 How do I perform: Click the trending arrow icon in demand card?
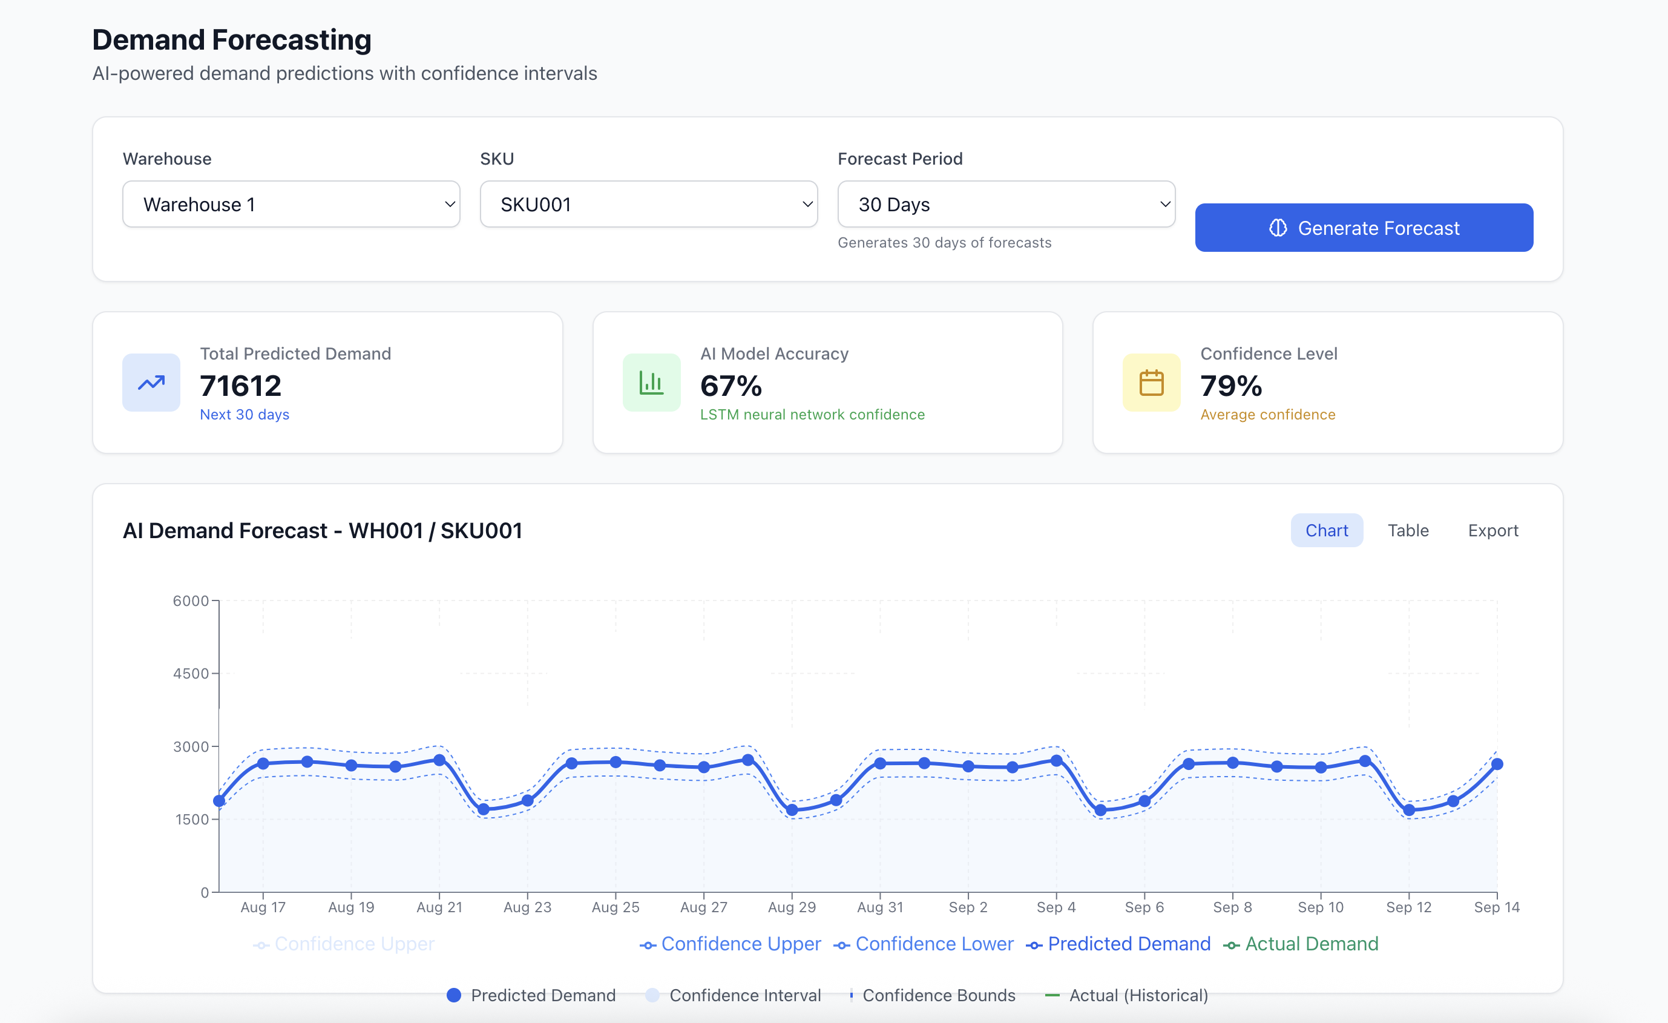point(151,383)
